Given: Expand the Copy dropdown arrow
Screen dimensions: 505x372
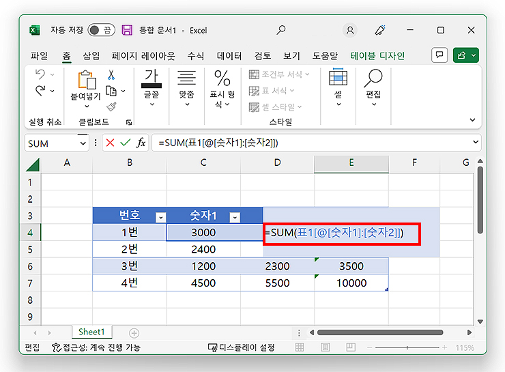Looking at the screenshot, I should click(x=123, y=91).
